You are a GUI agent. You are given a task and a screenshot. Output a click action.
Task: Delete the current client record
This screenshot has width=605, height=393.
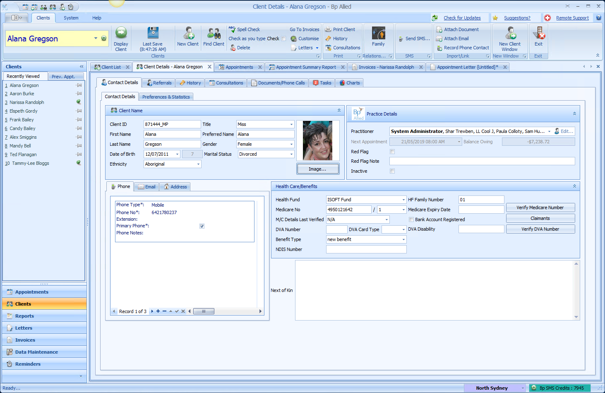pos(240,48)
